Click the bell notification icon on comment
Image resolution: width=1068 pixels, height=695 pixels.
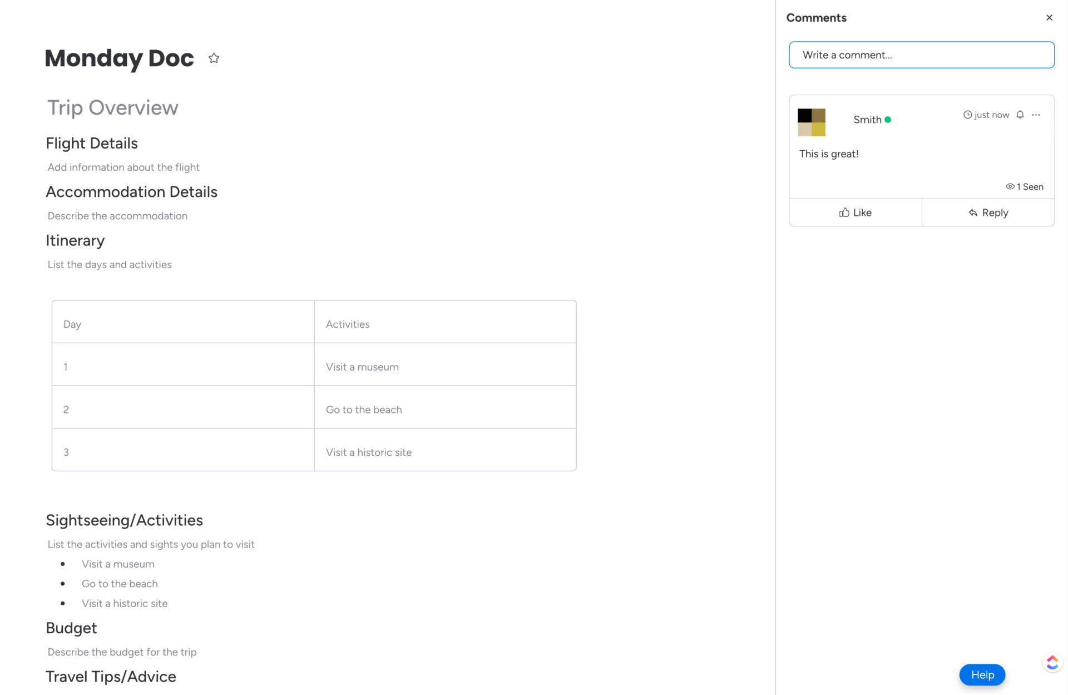click(x=1020, y=115)
